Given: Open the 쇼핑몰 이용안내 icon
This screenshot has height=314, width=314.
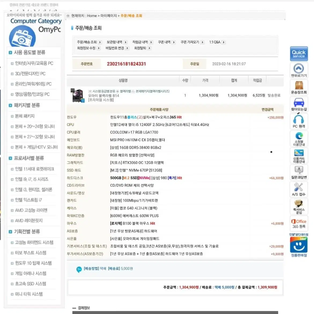Looking at the screenshot, I should [x=299, y=139].
